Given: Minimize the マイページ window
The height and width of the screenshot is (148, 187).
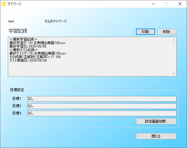Looking at the screenshot, I should (153, 4).
